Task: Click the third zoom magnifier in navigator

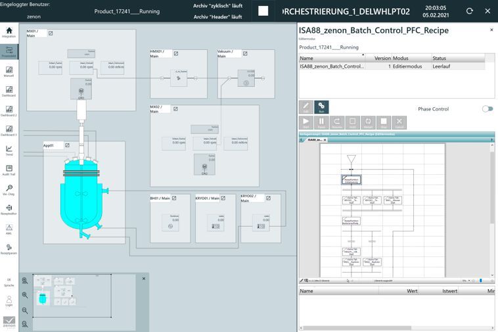Action: [25, 310]
